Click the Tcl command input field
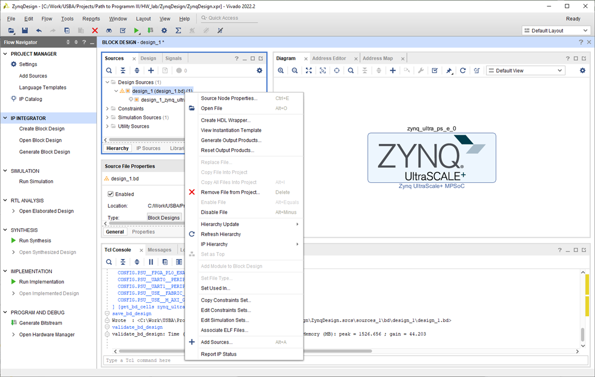595x377 pixels. [341, 360]
